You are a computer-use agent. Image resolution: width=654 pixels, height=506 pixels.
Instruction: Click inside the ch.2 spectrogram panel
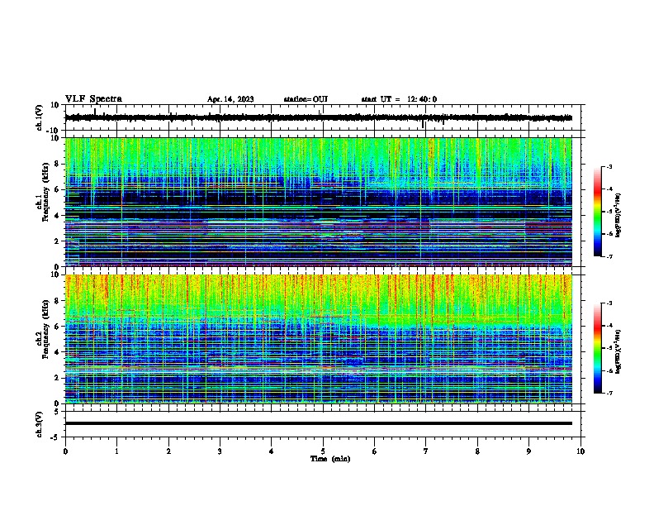[319, 339]
